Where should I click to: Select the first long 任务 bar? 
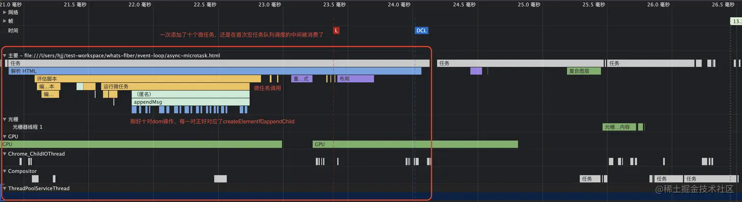pos(219,63)
